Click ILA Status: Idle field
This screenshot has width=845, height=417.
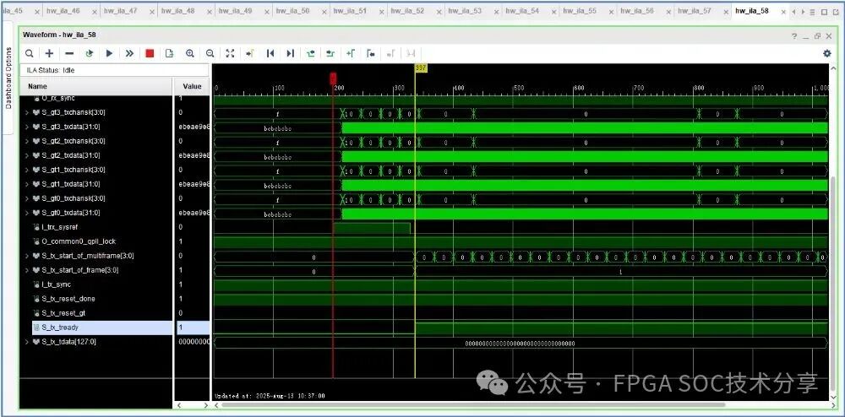[114, 70]
